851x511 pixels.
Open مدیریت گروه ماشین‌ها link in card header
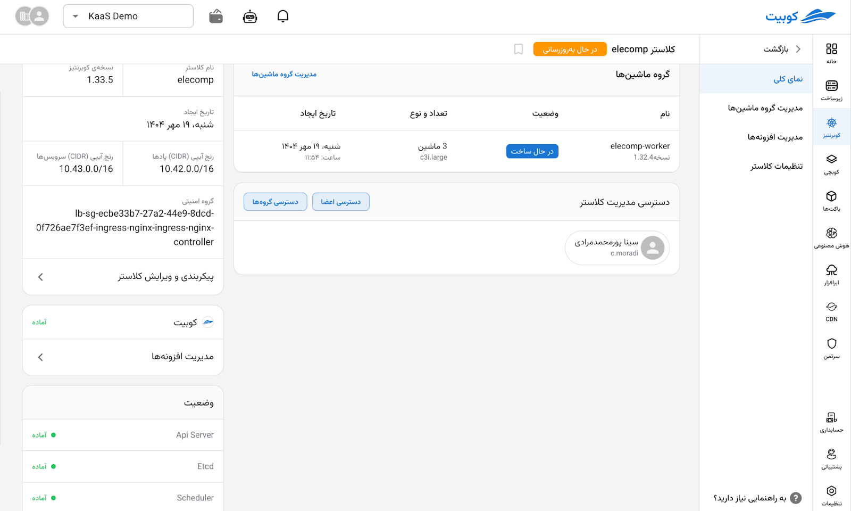pyautogui.click(x=284, y=74)
